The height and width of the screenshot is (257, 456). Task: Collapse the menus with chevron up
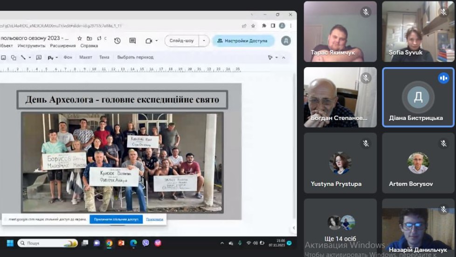[283, 57]
